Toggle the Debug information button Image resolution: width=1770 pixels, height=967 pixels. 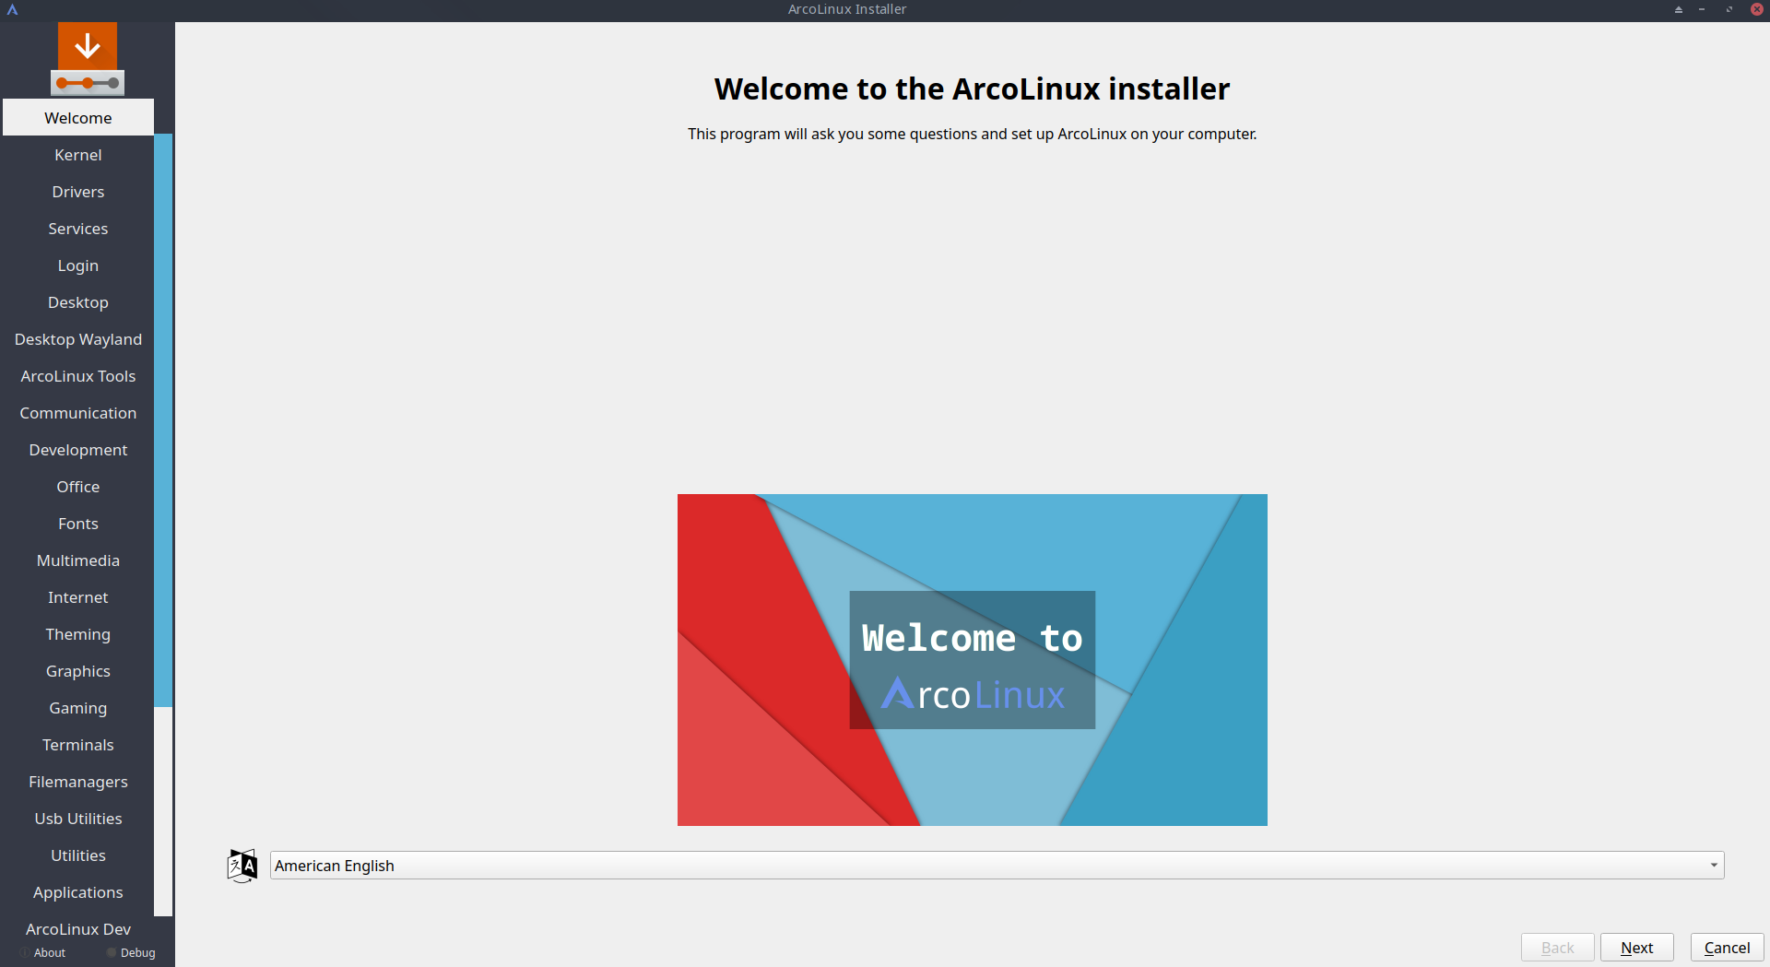(x=131, y=953)
